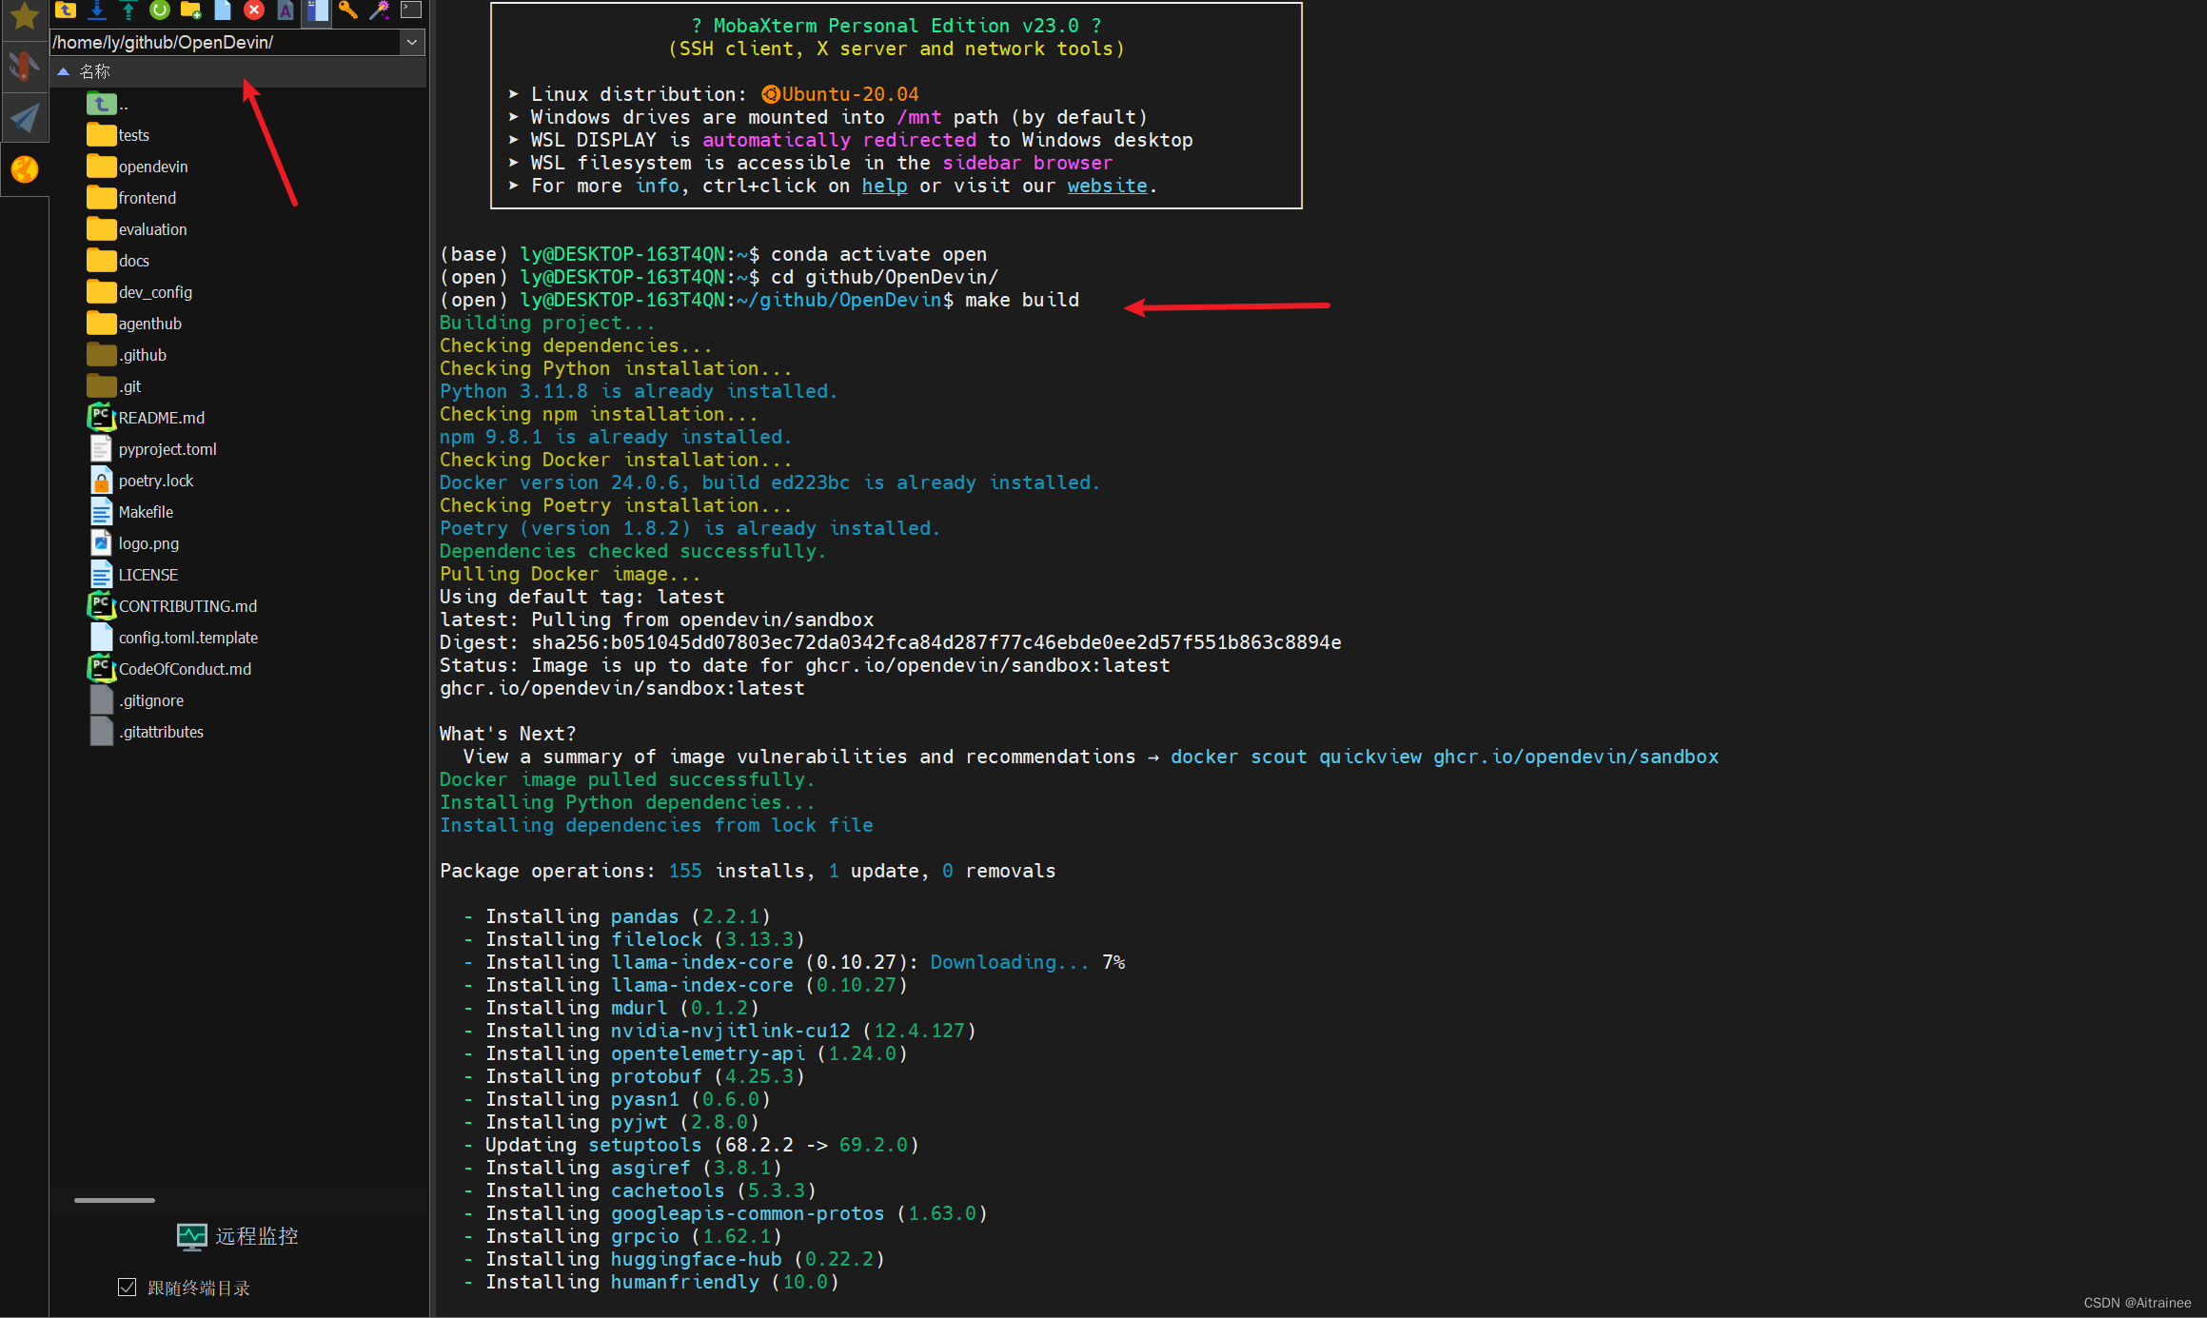
Task: Click the path input field
Action: (225, 42)
